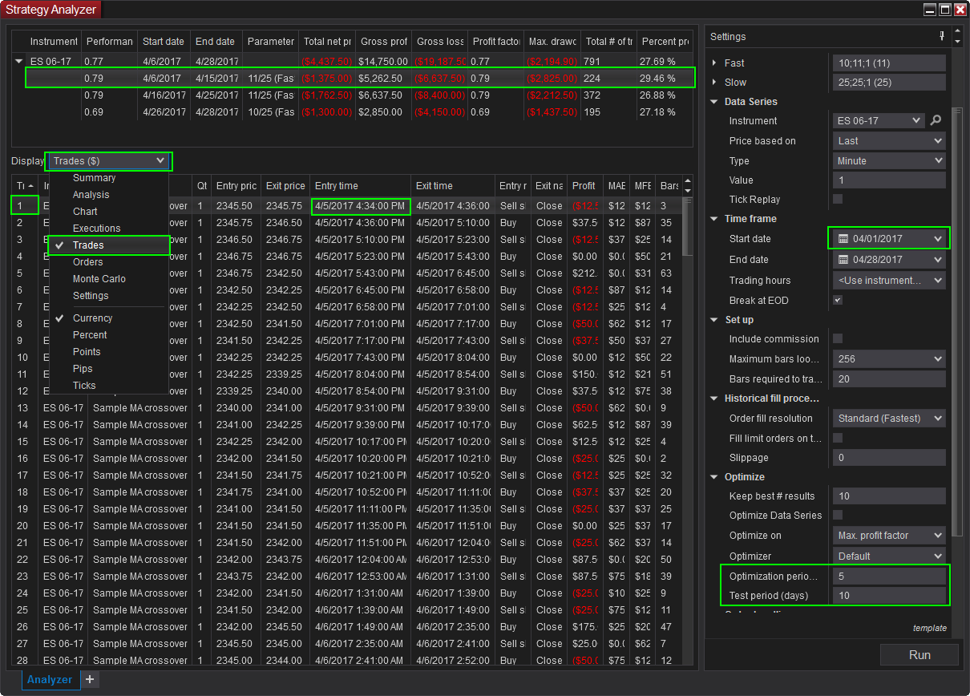Click the trades grid scroll-up arrow
Image resolution: width=970 pixels, height=696 pixels.
tap(687, 182)
